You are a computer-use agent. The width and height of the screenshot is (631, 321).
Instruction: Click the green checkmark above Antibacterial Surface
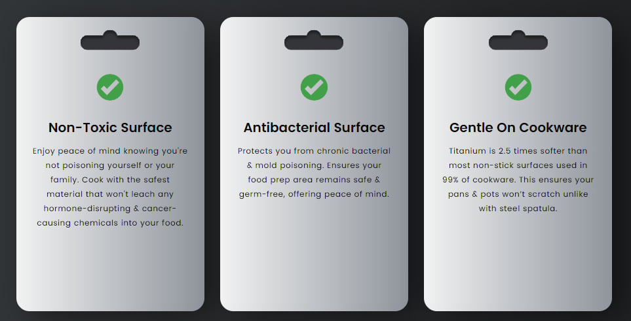click(314, 87)
